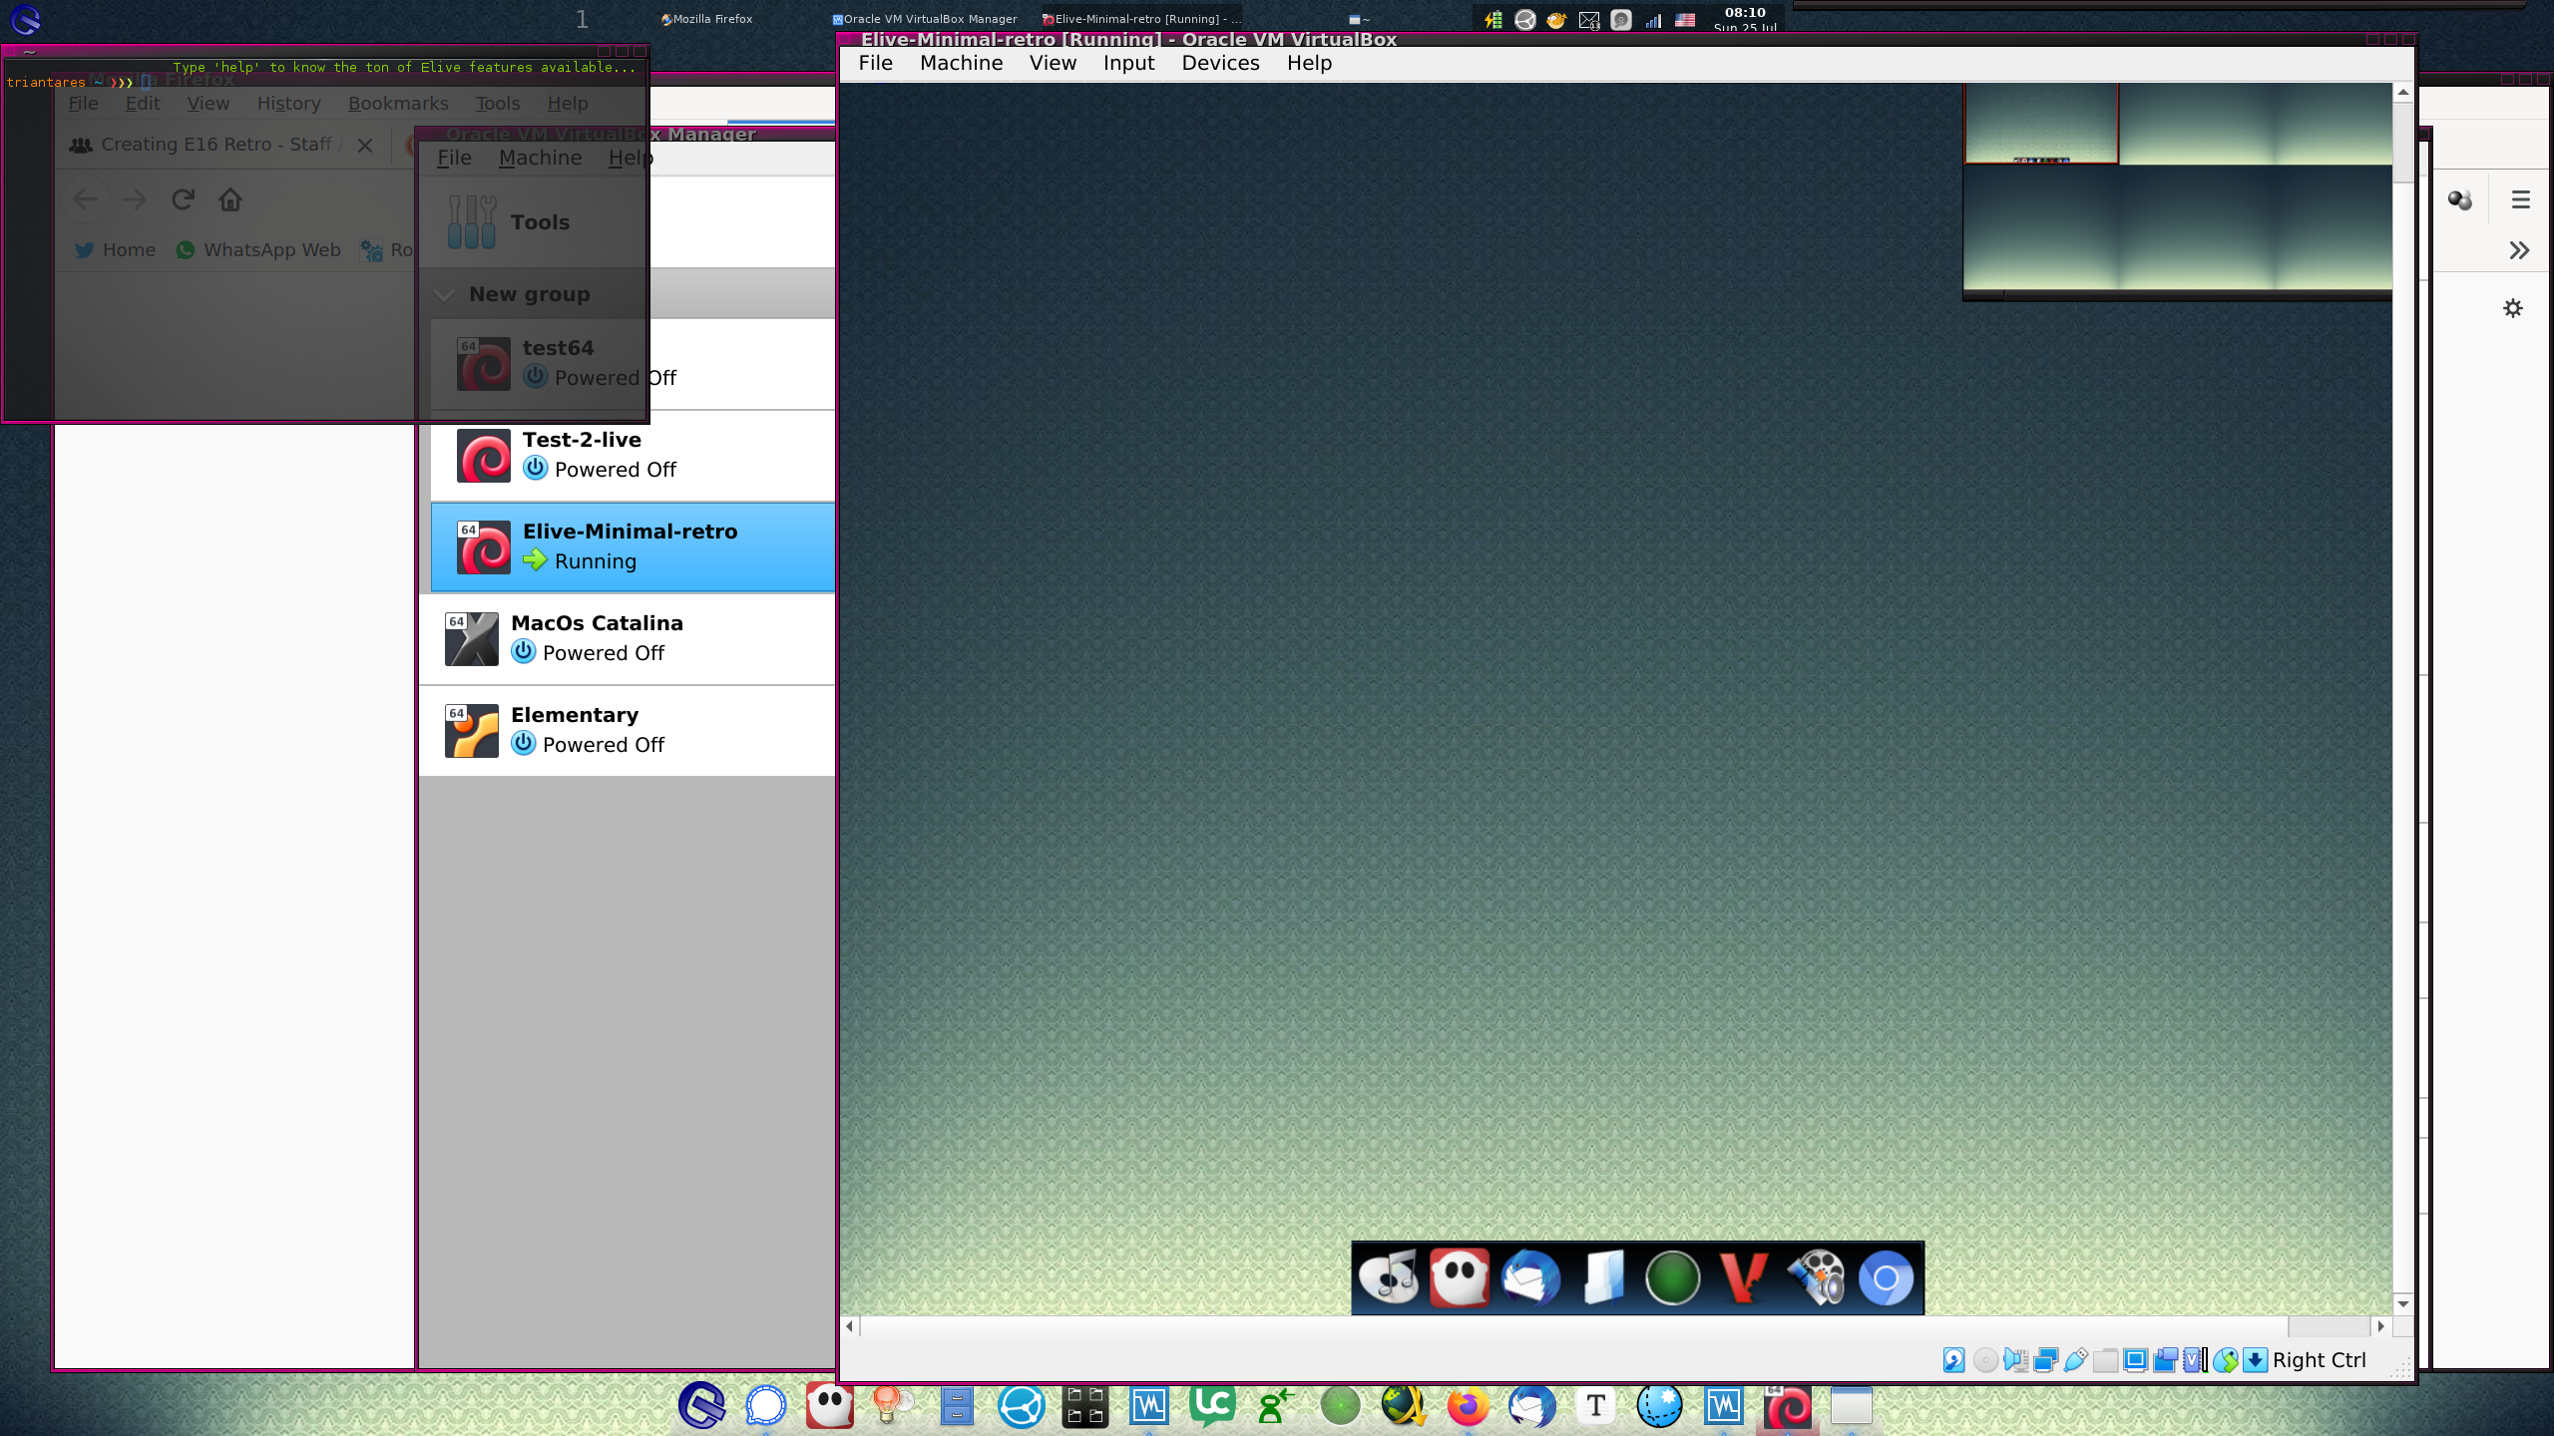Open the four-folders icon in host dock
Image resolution: width=2554 pixels, height=1436 pixels.
[x=1085, y=1406]
